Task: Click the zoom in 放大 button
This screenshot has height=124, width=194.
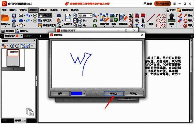Action: 83,20
